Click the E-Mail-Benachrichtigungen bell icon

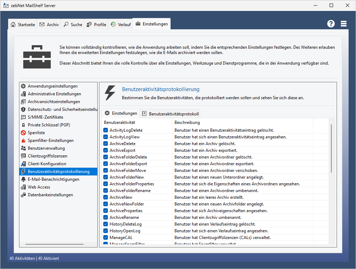coord(23,179)
